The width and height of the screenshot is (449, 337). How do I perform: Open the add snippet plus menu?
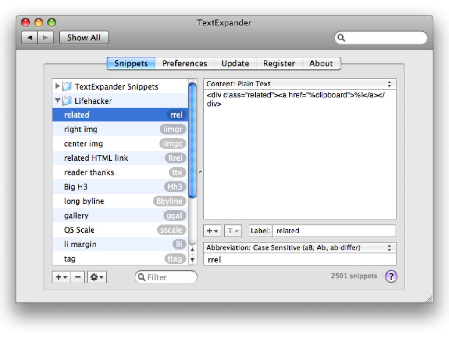[x=61, y=277]
